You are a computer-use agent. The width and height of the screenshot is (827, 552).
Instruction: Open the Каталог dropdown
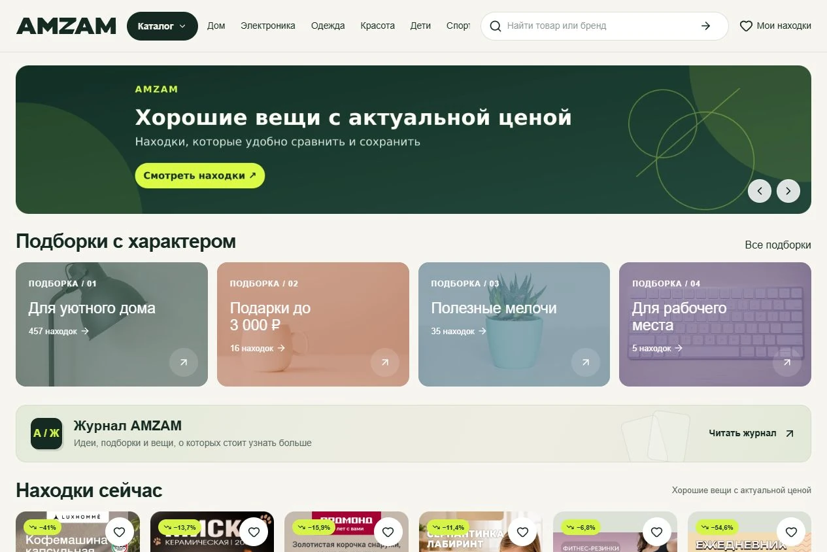(x=162, y=26)
